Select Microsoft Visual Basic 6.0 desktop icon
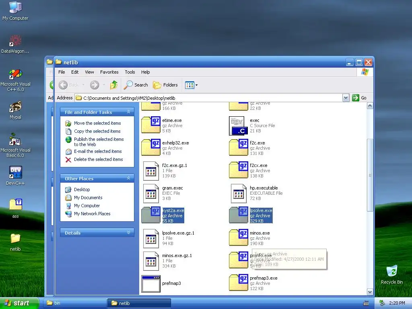 pyautogui.click(x=15, y=145)
